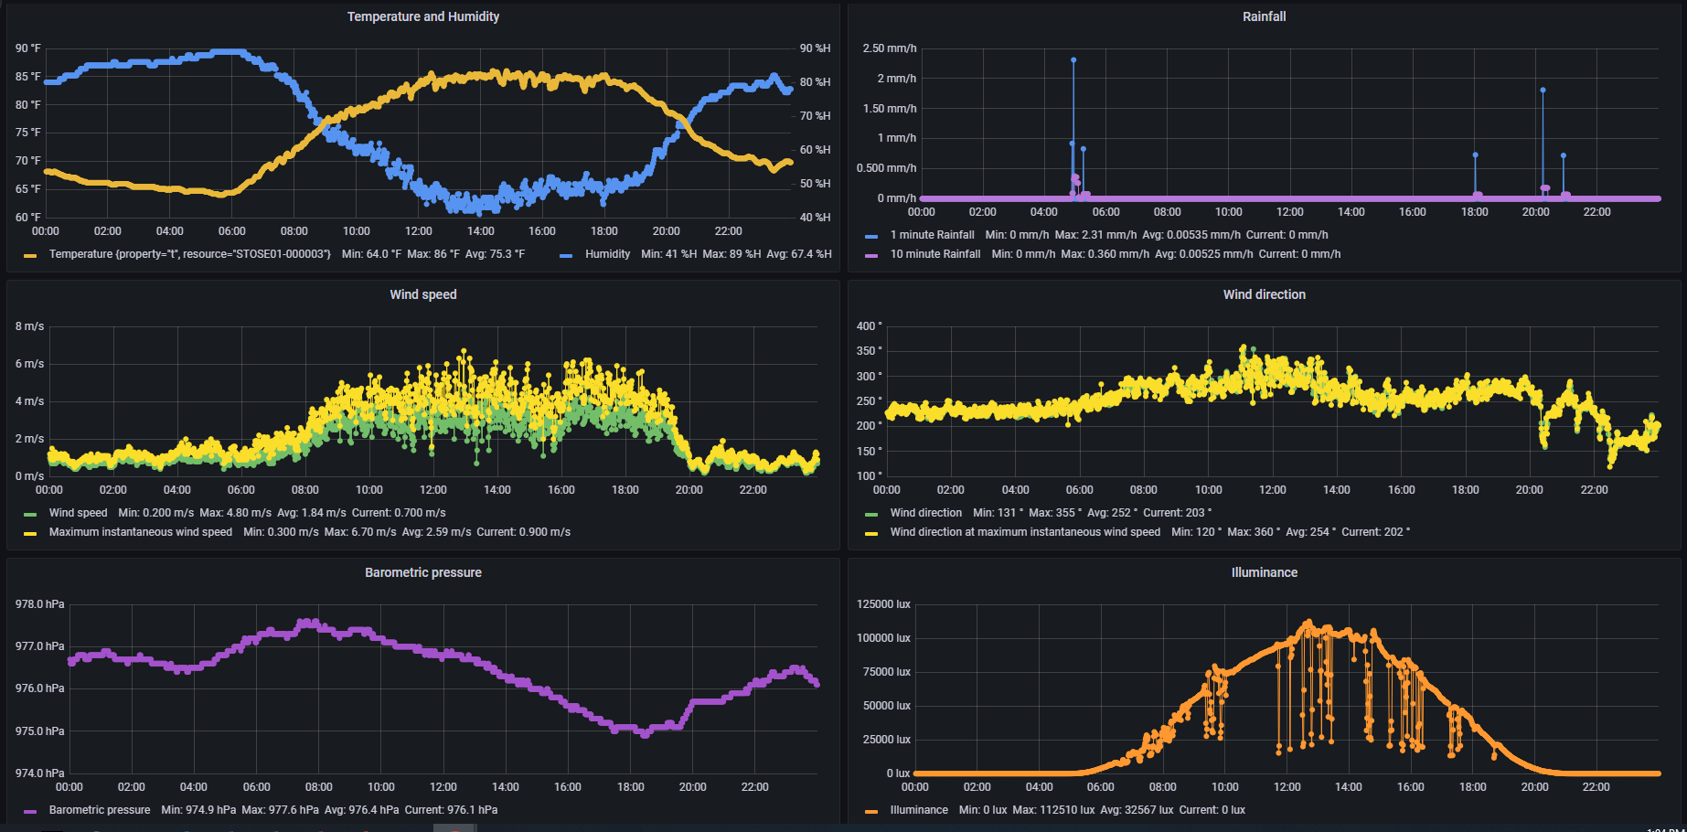Open the Rainfall panel title menu
The image size is (1687, 832).
coord(1264,16)
